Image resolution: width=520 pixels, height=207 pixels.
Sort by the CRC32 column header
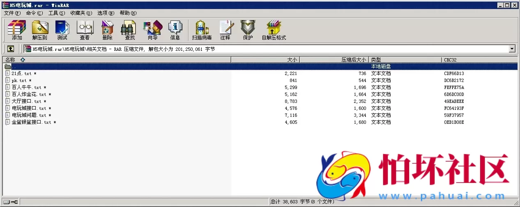tap(450, 60)
